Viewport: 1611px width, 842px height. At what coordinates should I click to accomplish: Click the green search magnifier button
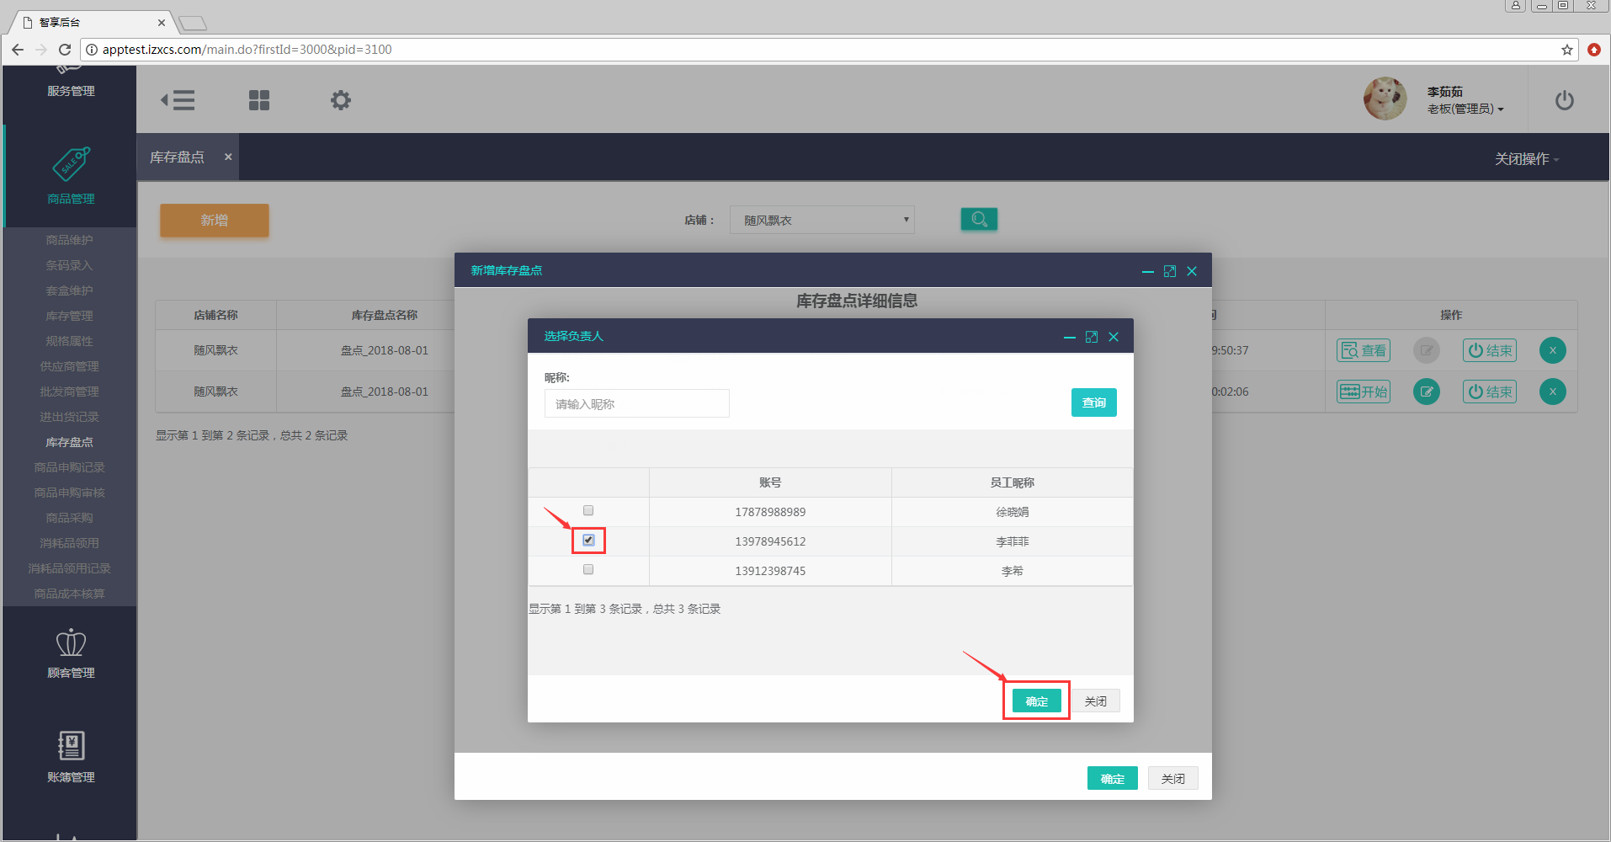979,219
